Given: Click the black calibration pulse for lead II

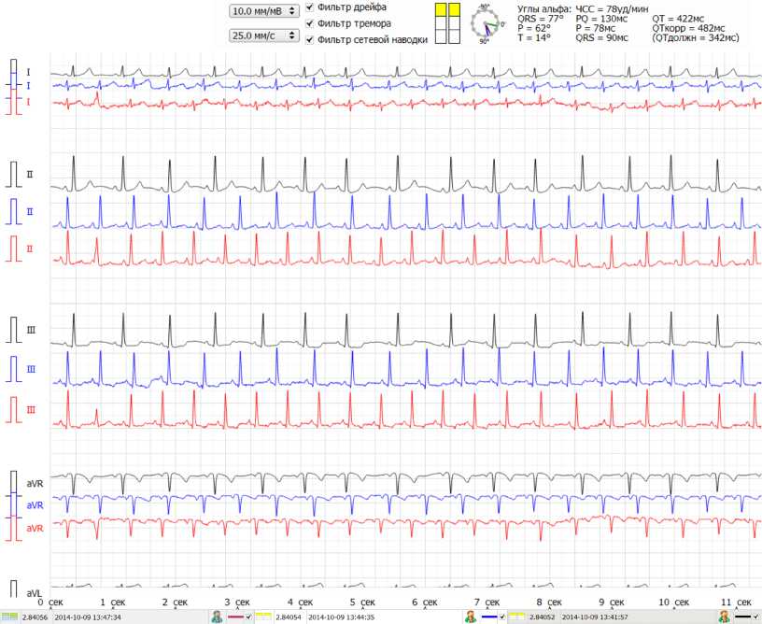Looking at the screenshot, I should click(14, 175).
